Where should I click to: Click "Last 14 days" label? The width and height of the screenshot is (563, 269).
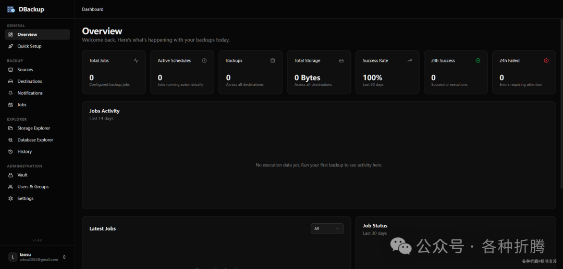pyautogui.click(x=101, y=119)
